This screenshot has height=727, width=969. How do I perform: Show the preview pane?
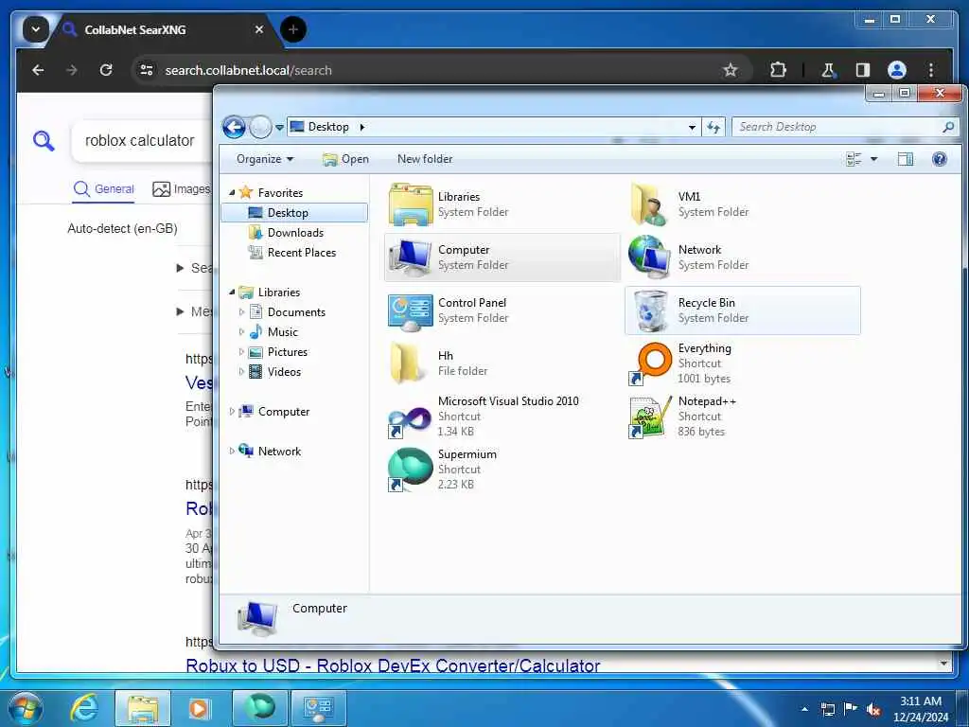905,159
